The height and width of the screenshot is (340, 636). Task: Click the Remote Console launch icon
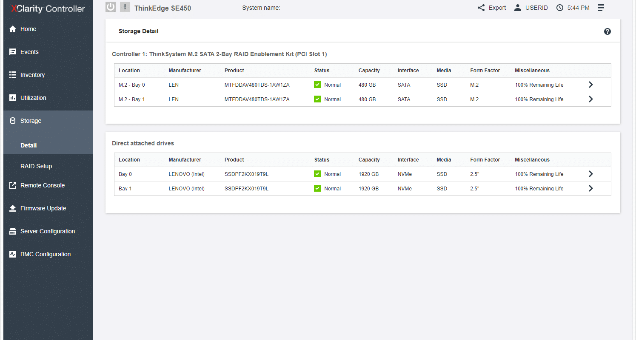[x=13, y=185]
